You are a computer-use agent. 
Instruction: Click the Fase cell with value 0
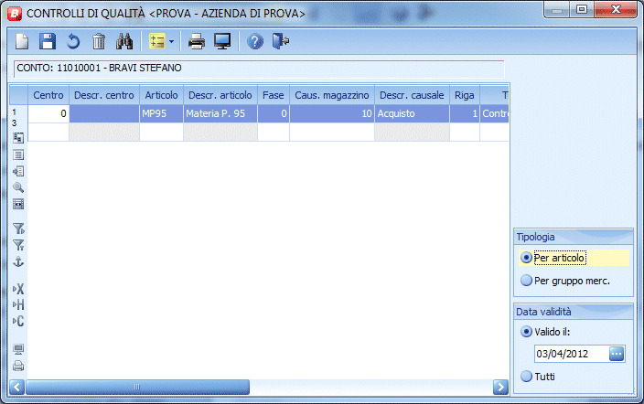tap(274, 113)
